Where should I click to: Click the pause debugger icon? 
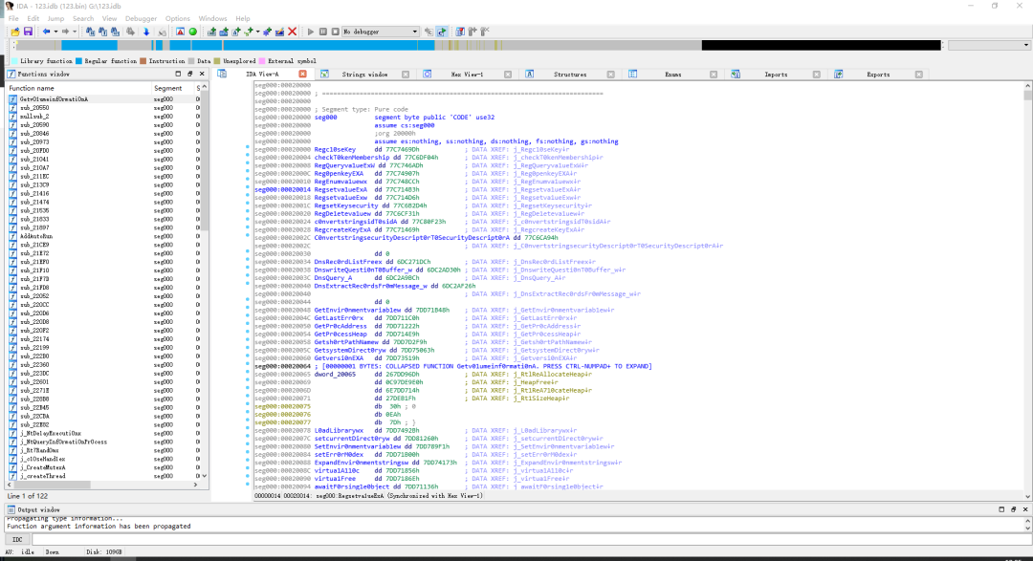tap(323, 32)
